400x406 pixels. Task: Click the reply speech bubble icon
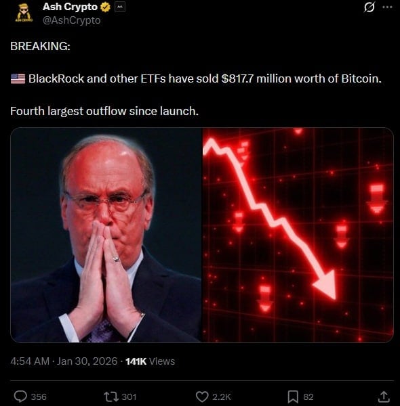pyautogui.click(x=20, y=397)
